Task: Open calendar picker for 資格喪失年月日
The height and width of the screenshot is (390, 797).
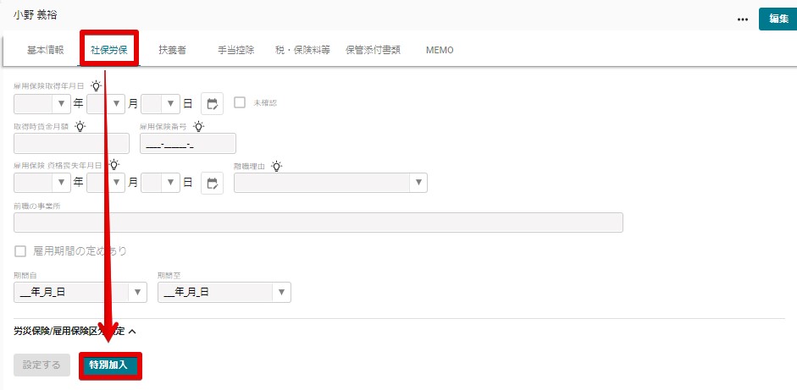Action: coord(212,183)
